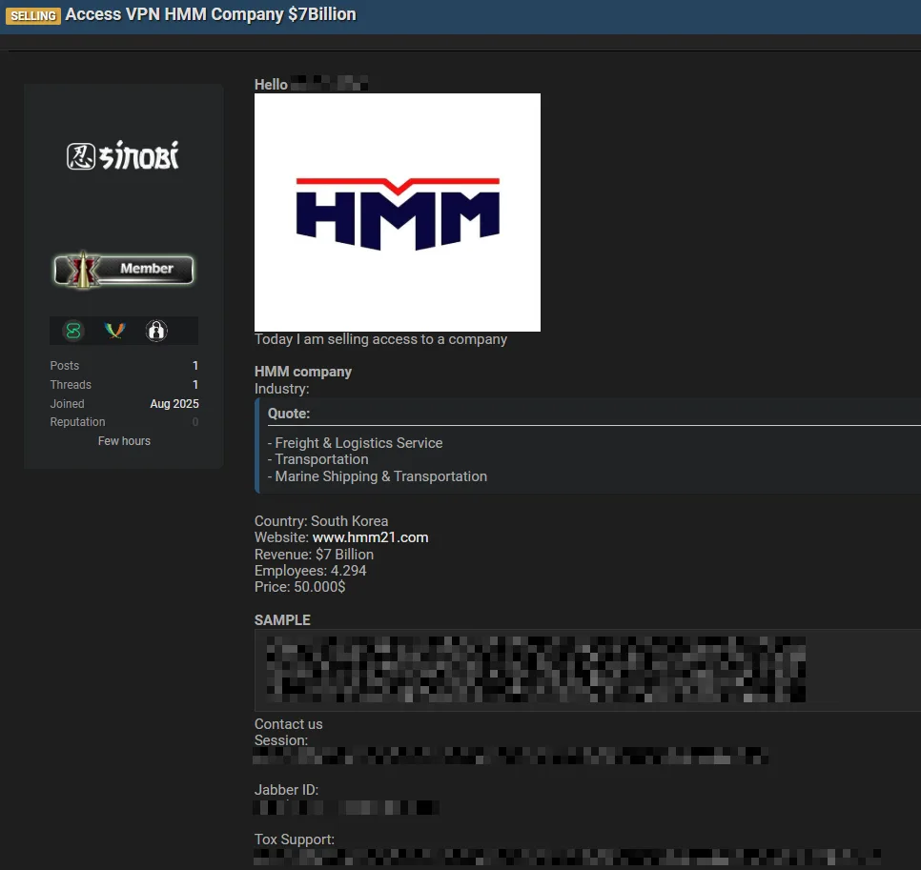Viewport: 921px width, 870px height.
Task: Click the Posts count value
Action: coord(194,366)
